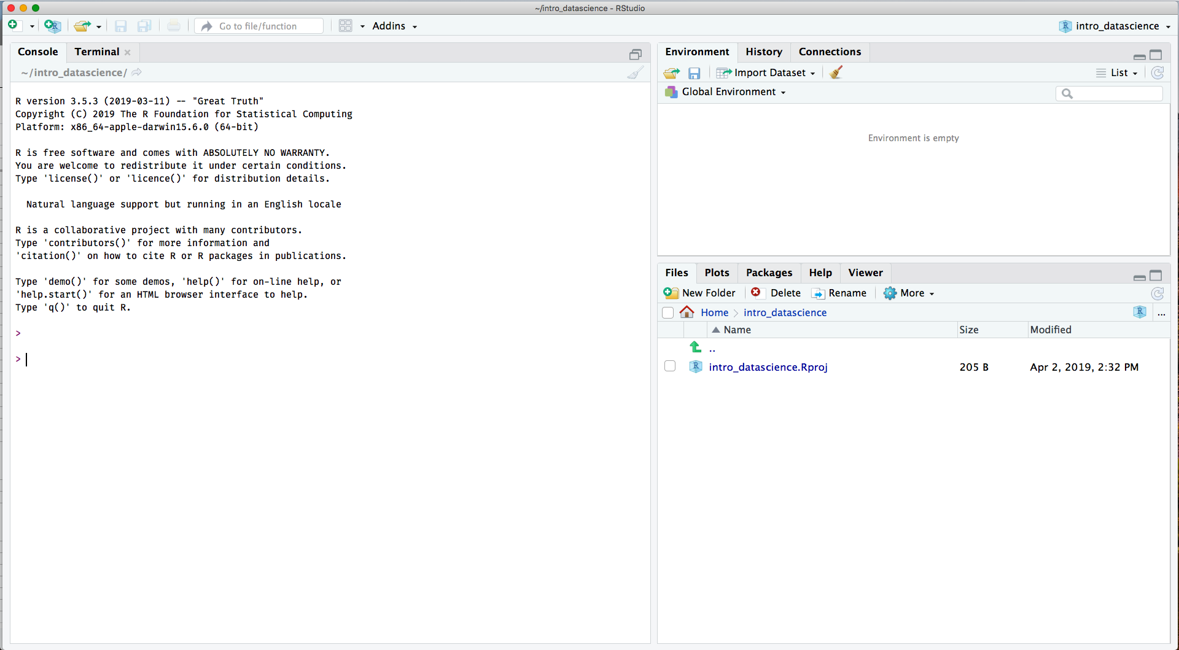Go up using the green arrow icon
The image size is (1179, 650).
pyautogui.click(x=695, y=347)
